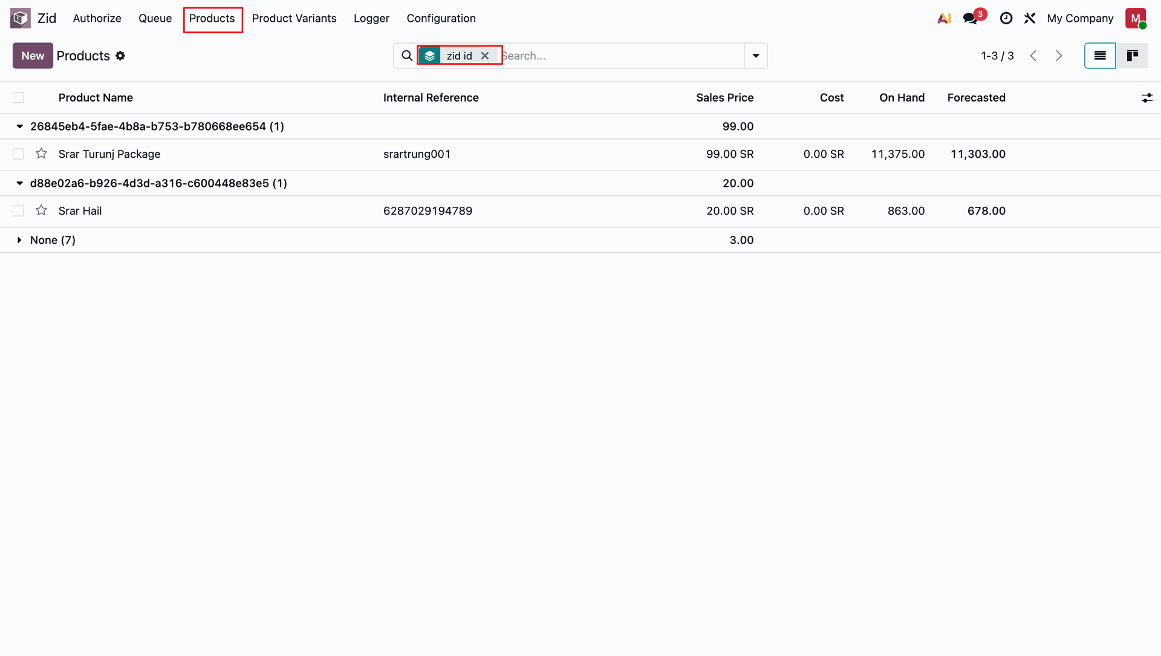Open the user avatar menu
This screenshot has width=1161, height=656.
click(1136, 18)
